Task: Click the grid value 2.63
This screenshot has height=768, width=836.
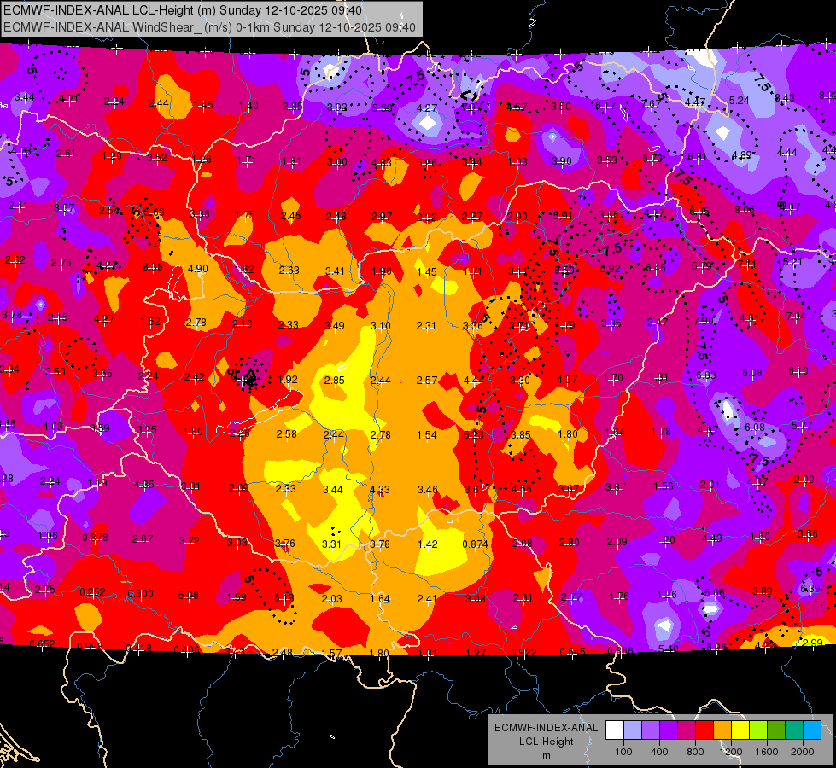Action: [289, 270]
